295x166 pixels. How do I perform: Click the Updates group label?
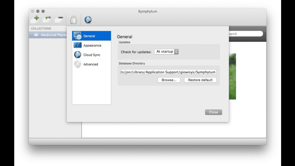tap(124, 42)
